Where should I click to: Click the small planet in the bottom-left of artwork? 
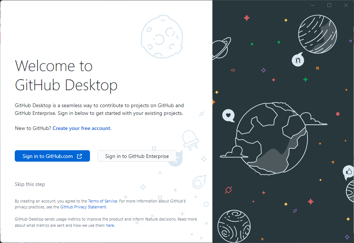(x=234, y=226)
